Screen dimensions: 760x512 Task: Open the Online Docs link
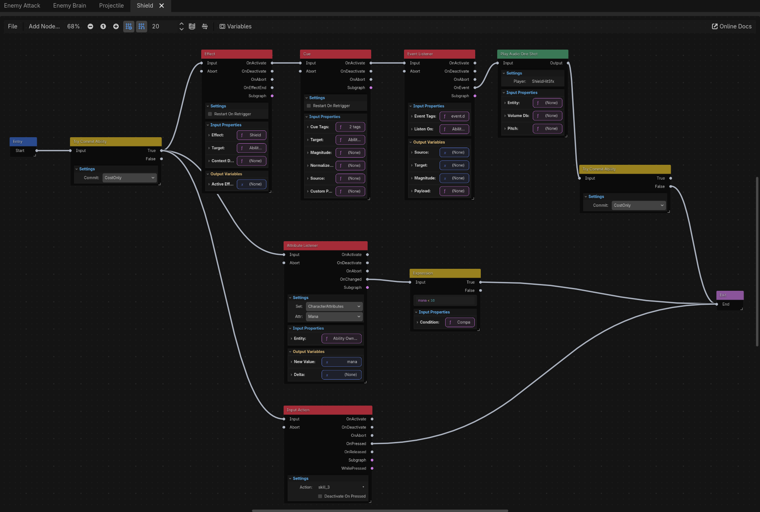click(732, 26)
